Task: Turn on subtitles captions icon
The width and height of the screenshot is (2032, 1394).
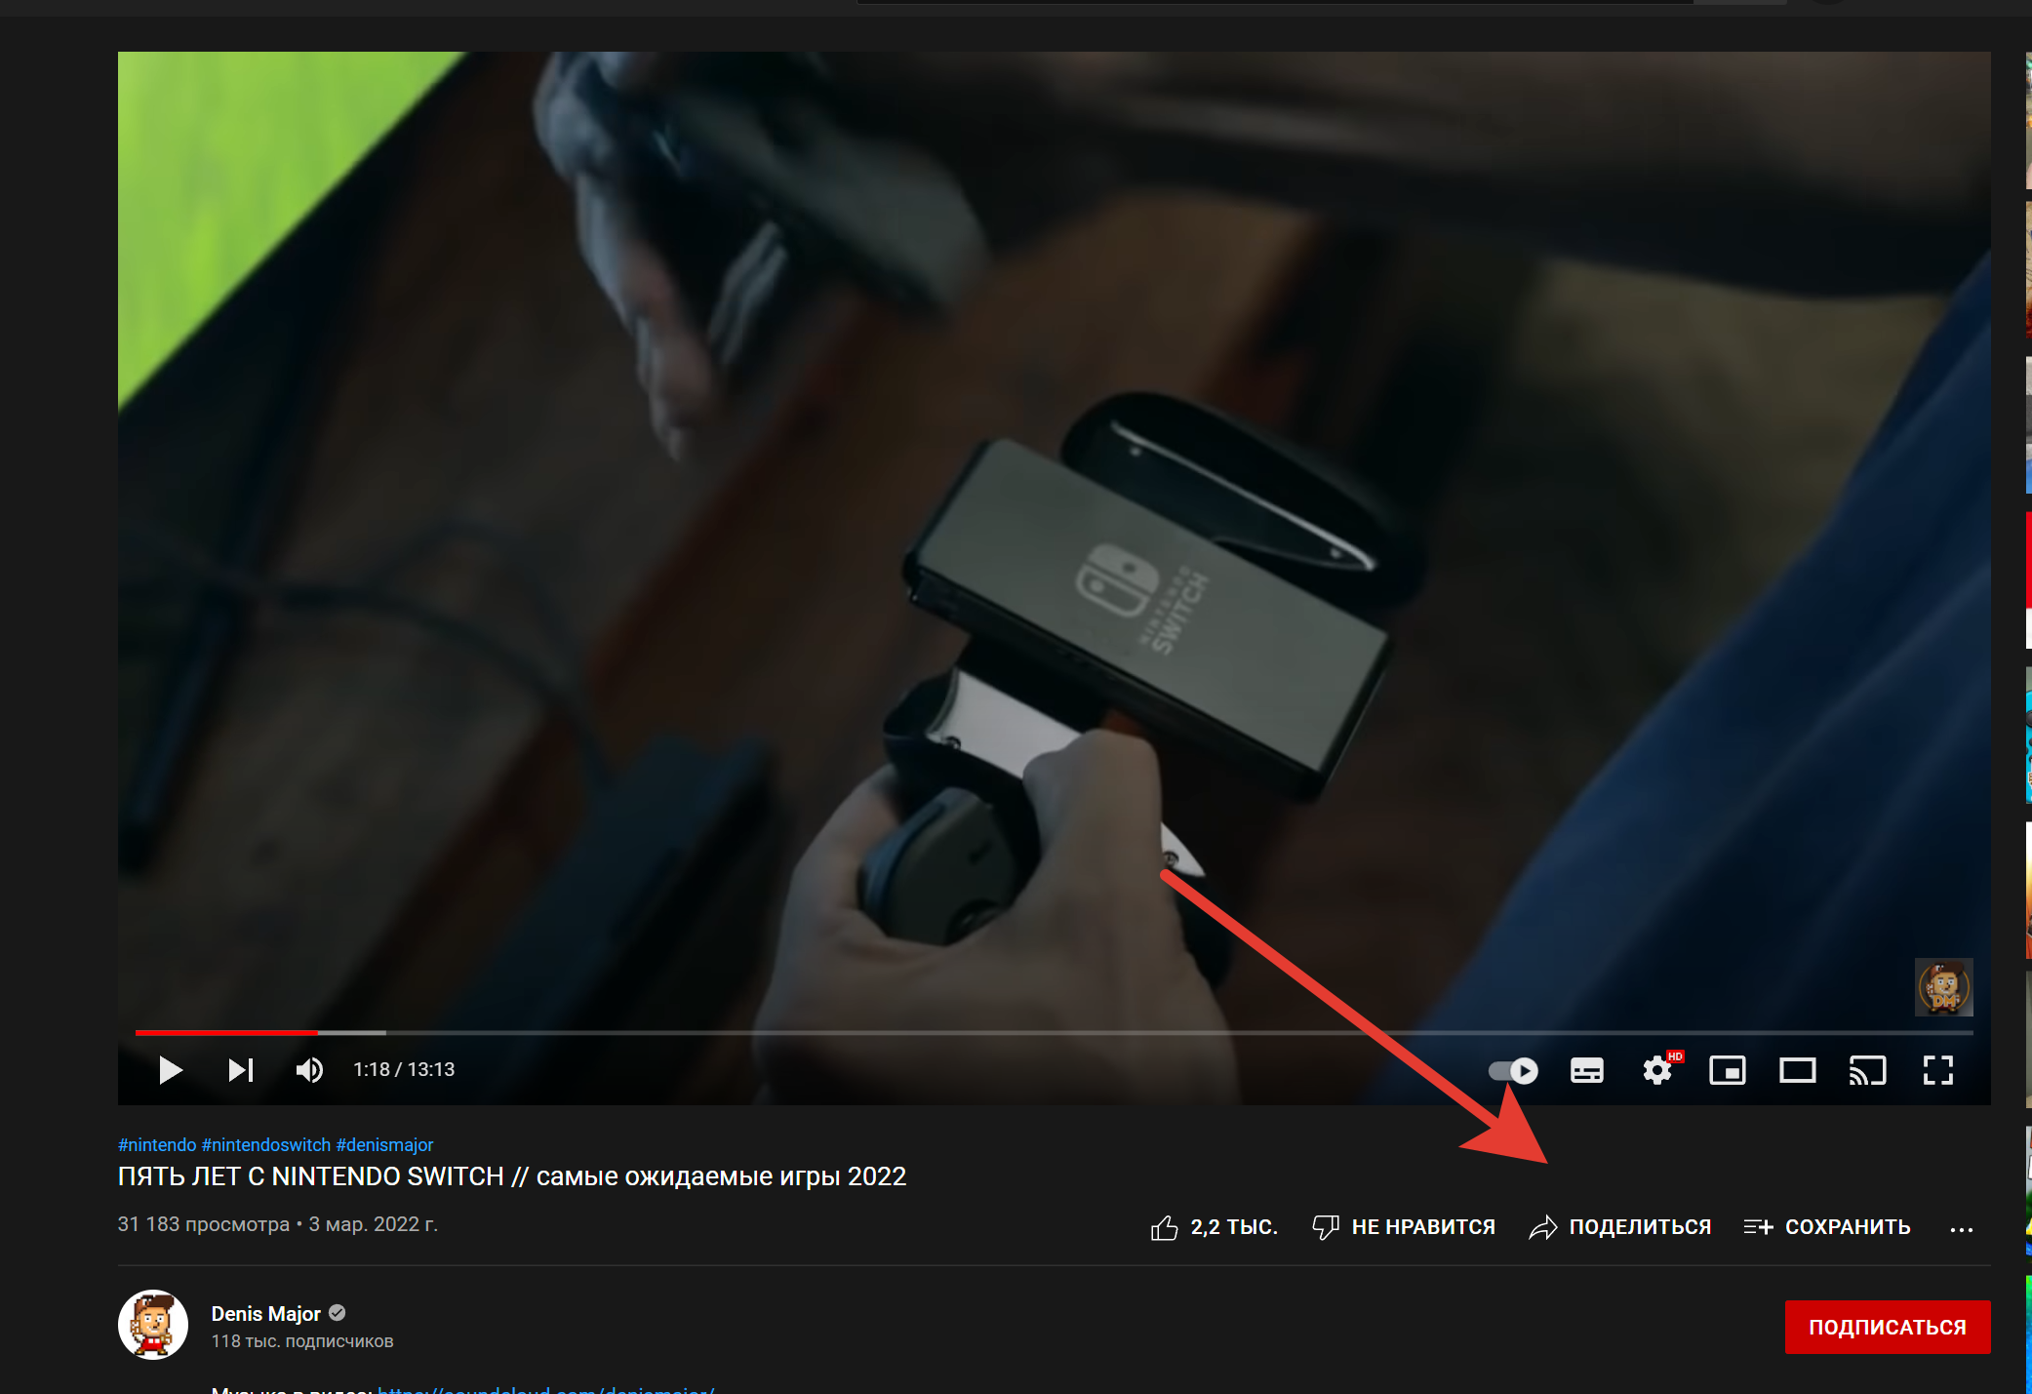Action: [1586, 1071]
